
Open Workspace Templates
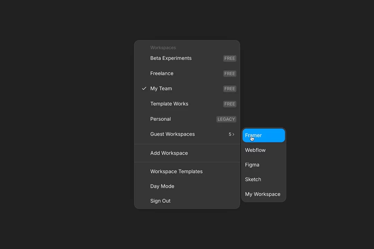187,171
